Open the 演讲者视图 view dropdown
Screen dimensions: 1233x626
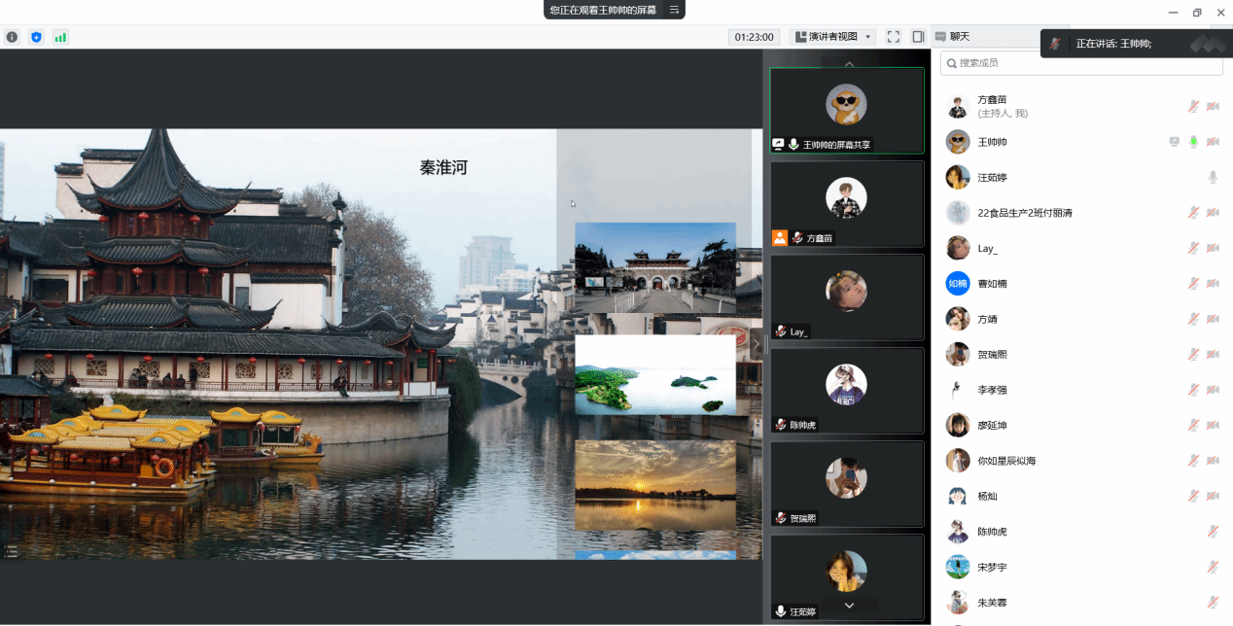point(833,37)
